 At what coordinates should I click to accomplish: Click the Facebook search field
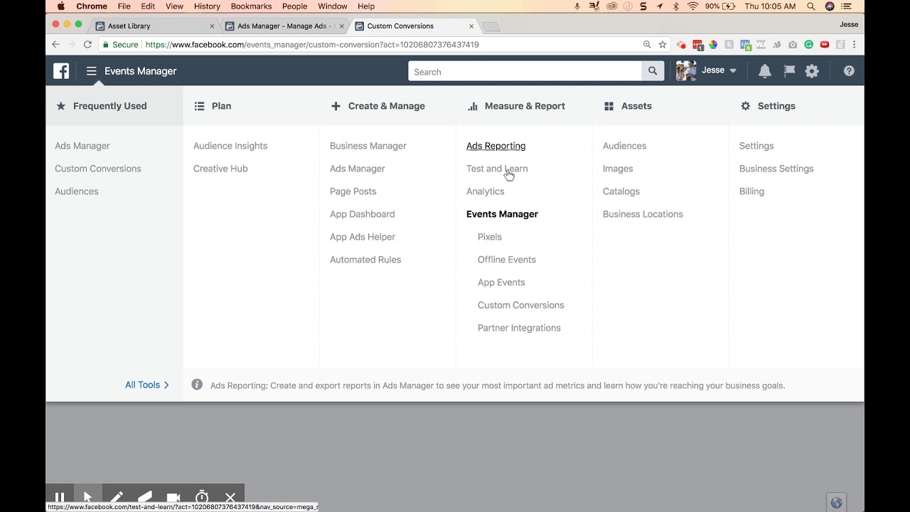point(525,71)
